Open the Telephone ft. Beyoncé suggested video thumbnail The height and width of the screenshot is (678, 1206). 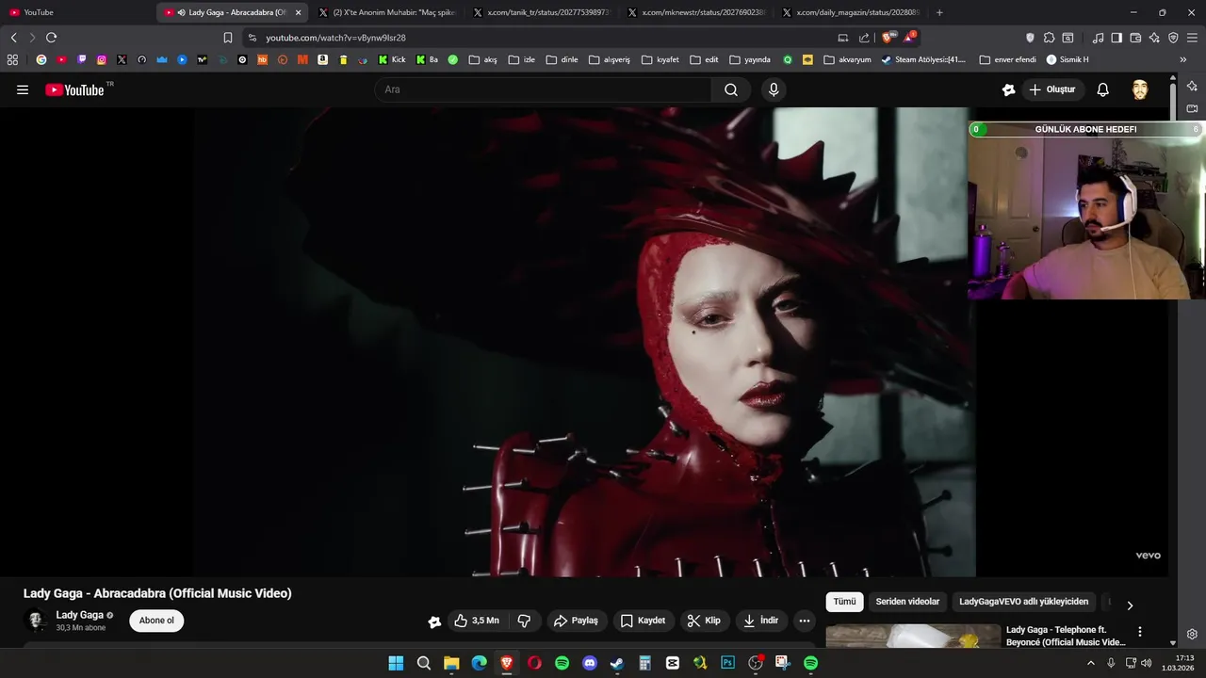pyautogui.click(x=913, y=637)
